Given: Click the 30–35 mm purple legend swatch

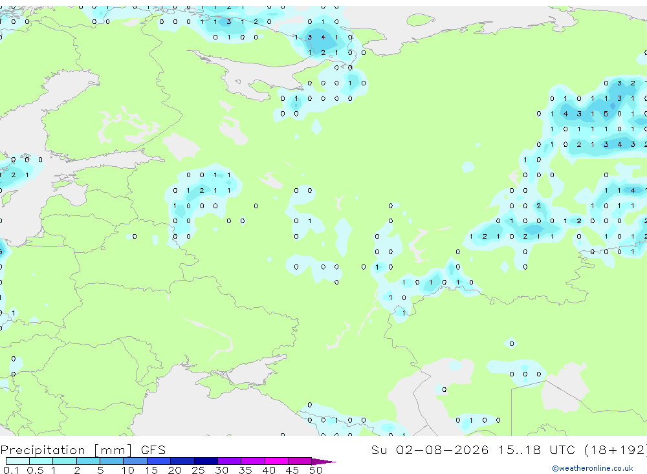Looking at the screenshot, I should (230, 461).
